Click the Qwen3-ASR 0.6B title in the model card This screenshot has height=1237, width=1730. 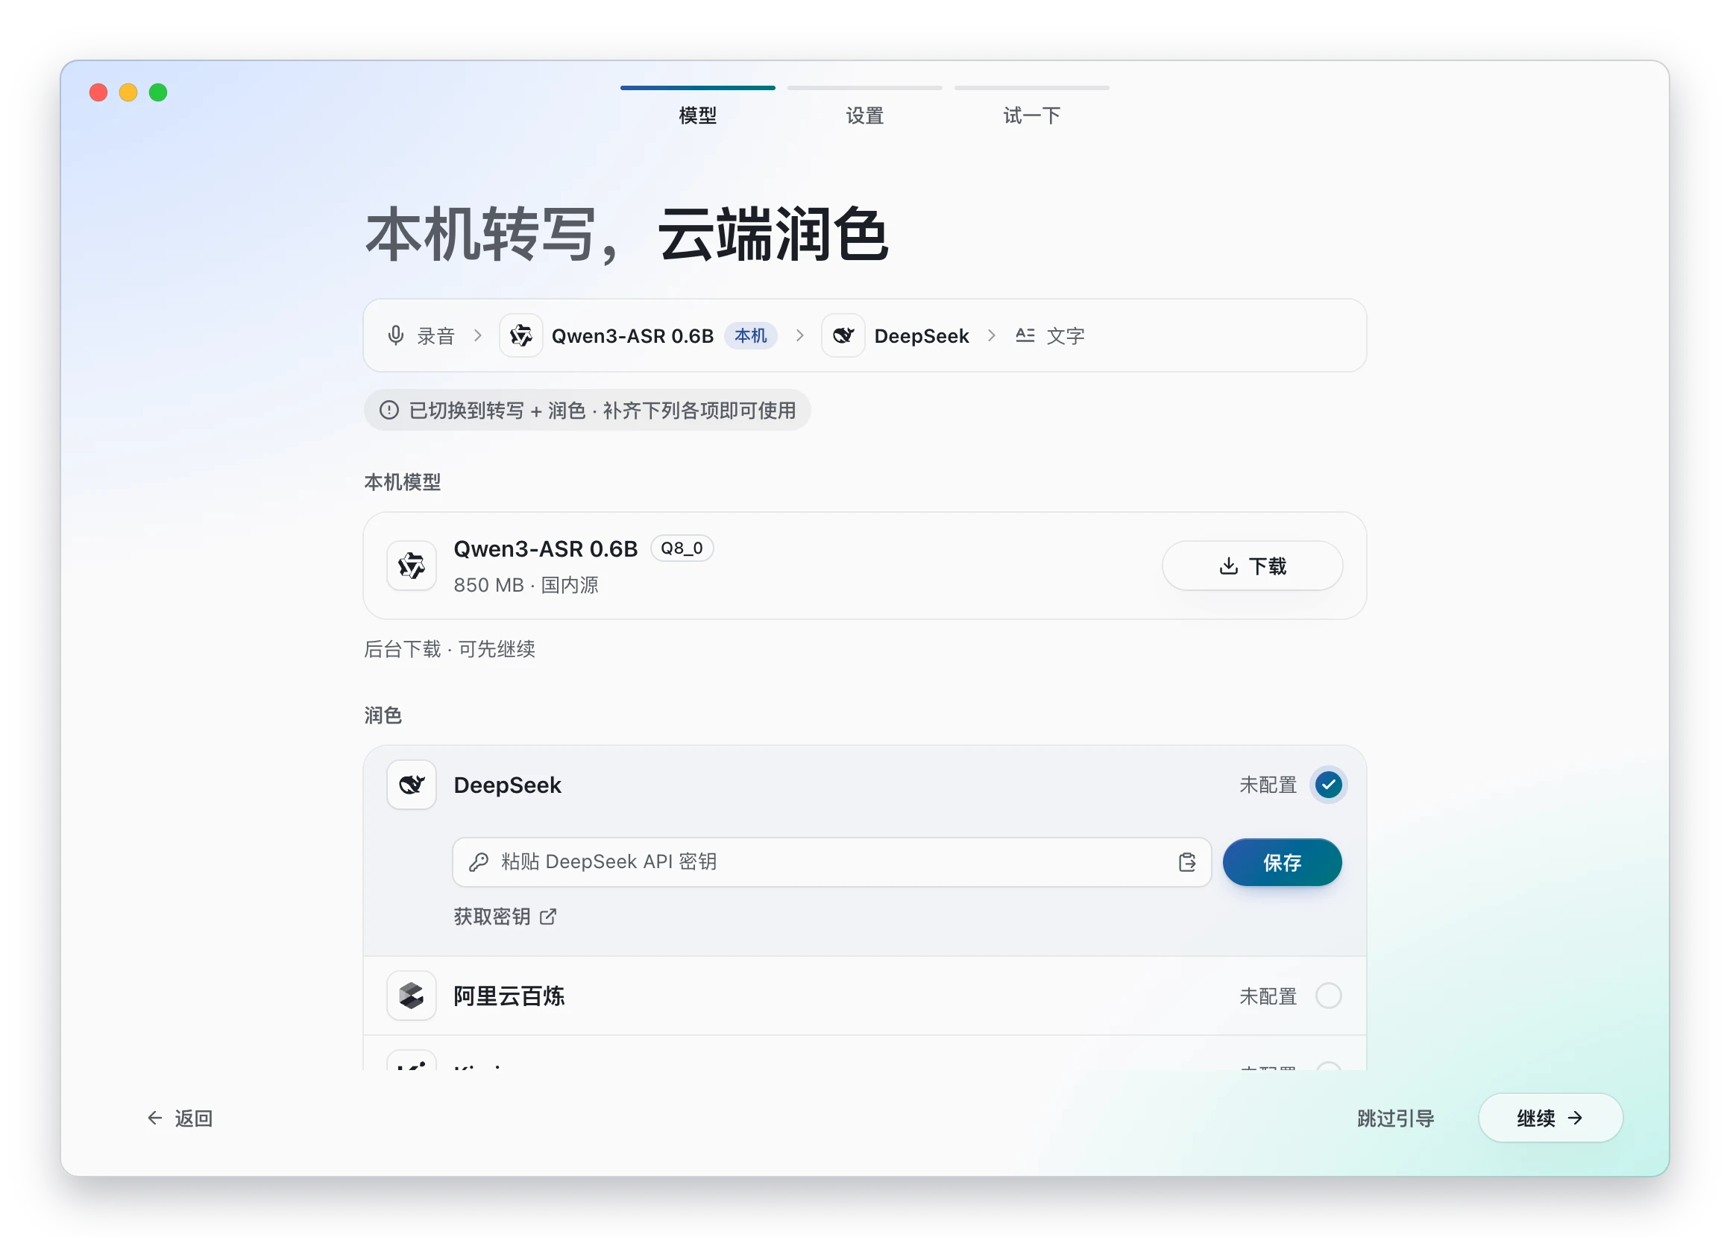click(546, 548)
